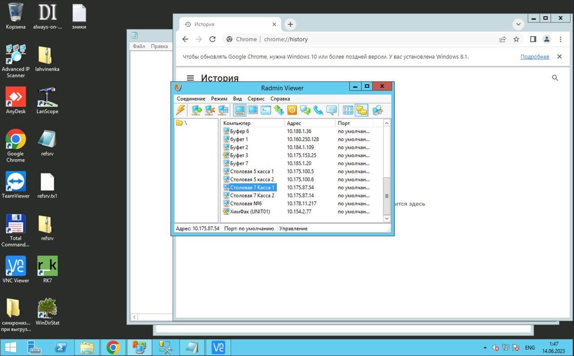Open Chrome's three-dot menu

coord(561,39)
